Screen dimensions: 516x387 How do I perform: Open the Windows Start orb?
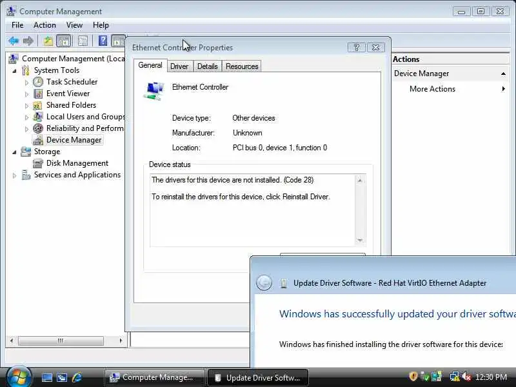(x=19, y=376)
